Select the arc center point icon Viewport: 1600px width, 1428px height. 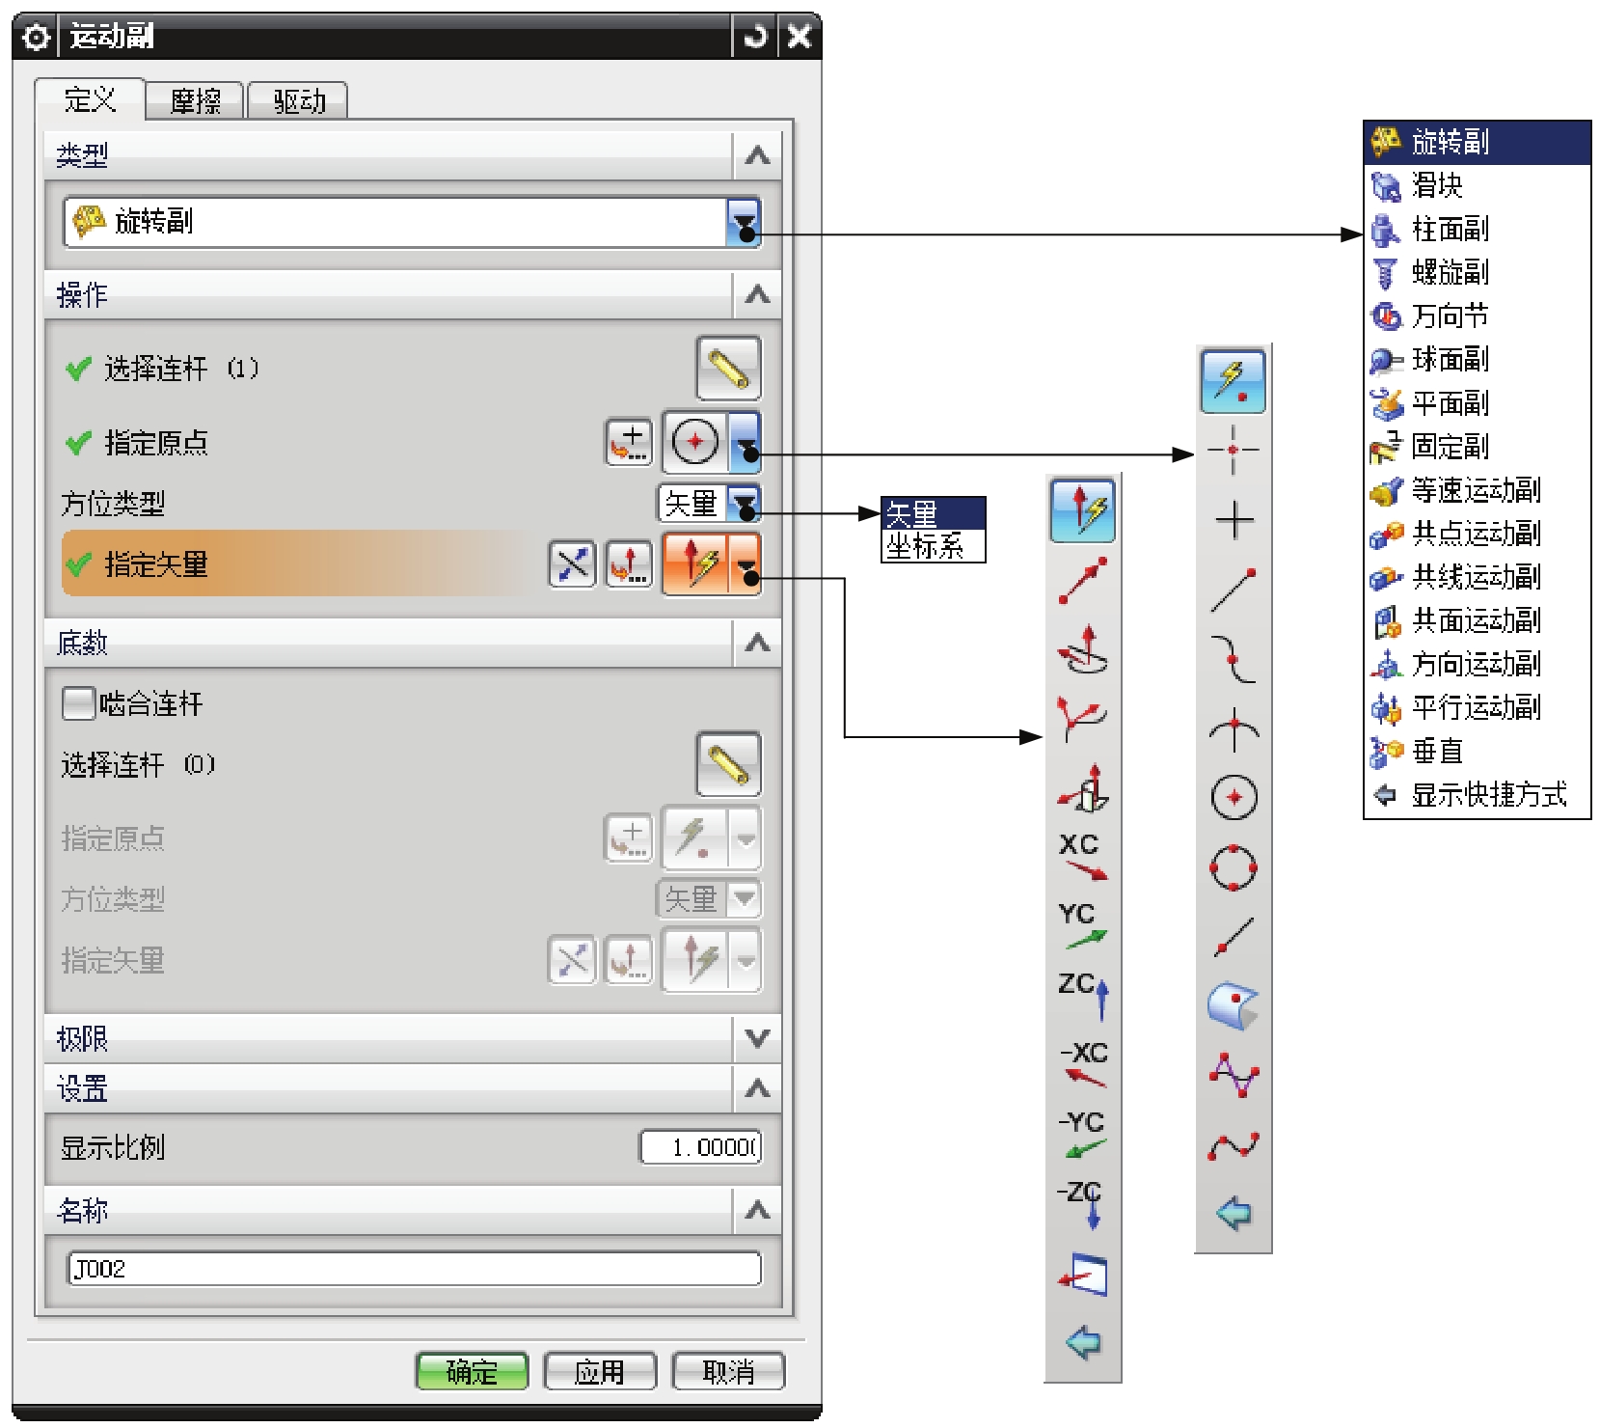[x=1234, y=797]
